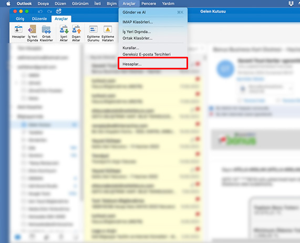Image resolution: width=300 pixels, height=243 pixels.
Task: Select the İş Yeri Dışında ribbon icon
Action: (x=33, y=33)
